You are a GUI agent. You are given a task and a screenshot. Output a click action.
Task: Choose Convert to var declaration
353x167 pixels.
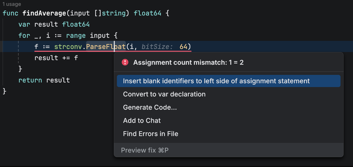tap(164, 94)
